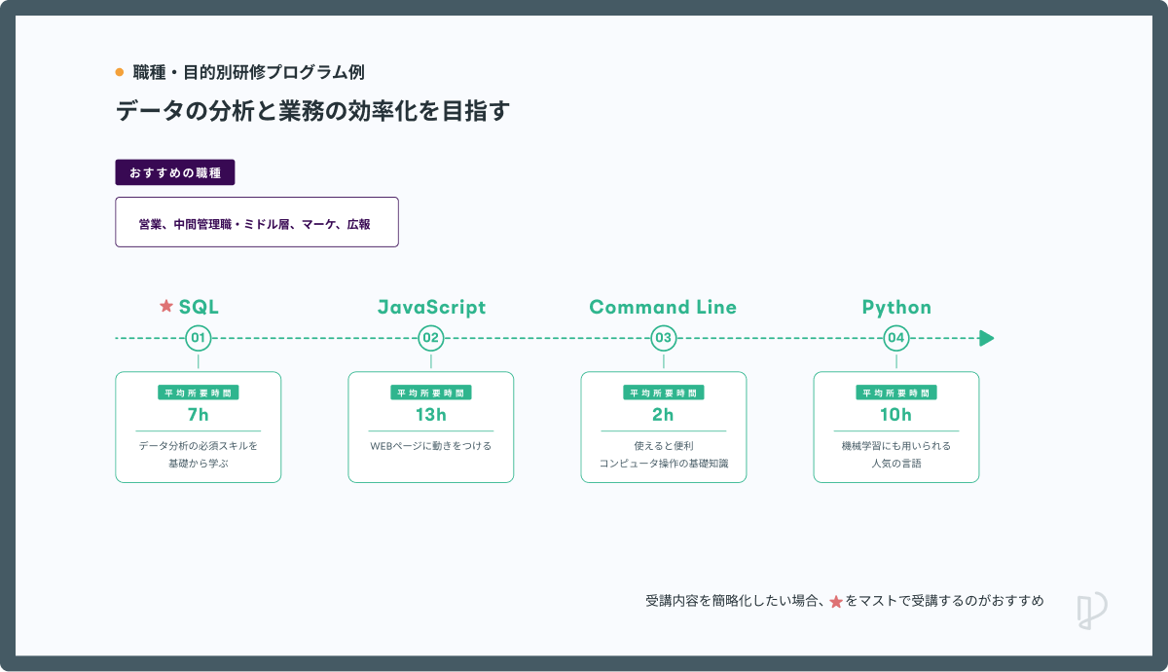Click the logo icon in bottom corner
The width and height of the screenshot is (1168, 672).
[x=1092, y=610]
